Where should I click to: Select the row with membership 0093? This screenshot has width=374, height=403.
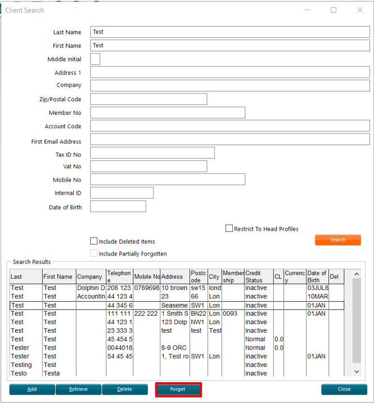coord(177,314)
